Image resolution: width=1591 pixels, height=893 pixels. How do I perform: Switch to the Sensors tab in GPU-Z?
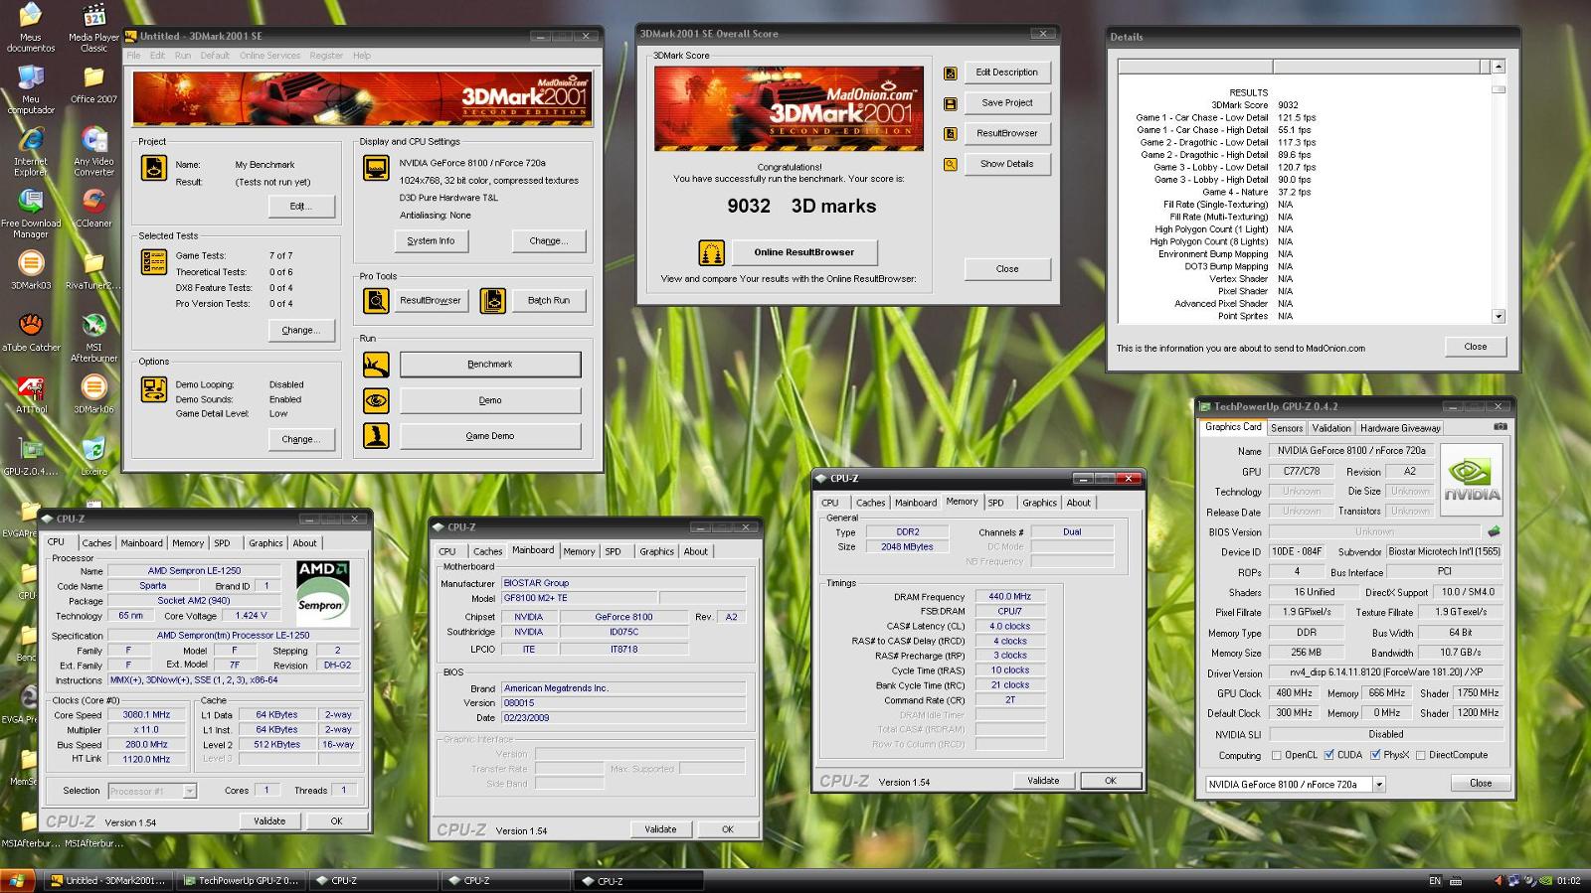pyautogui.click(x=1287, y=428)
